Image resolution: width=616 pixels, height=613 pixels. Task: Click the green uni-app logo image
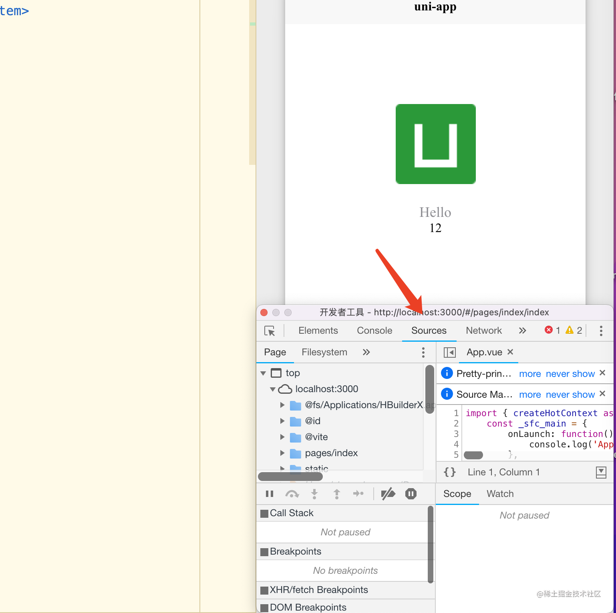(x=435, y=144)
